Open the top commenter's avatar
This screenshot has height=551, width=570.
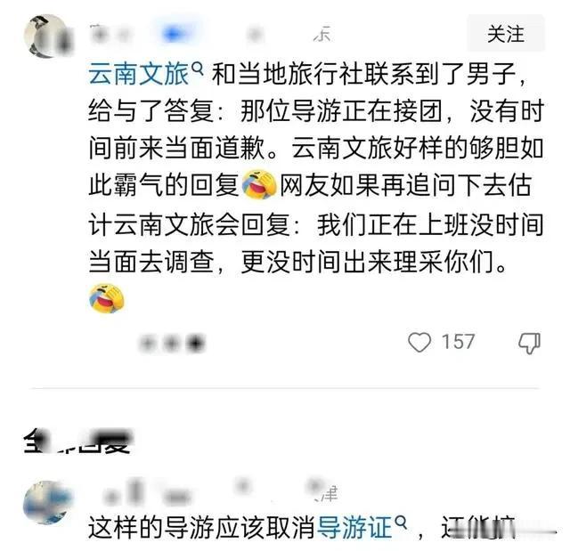48,36
